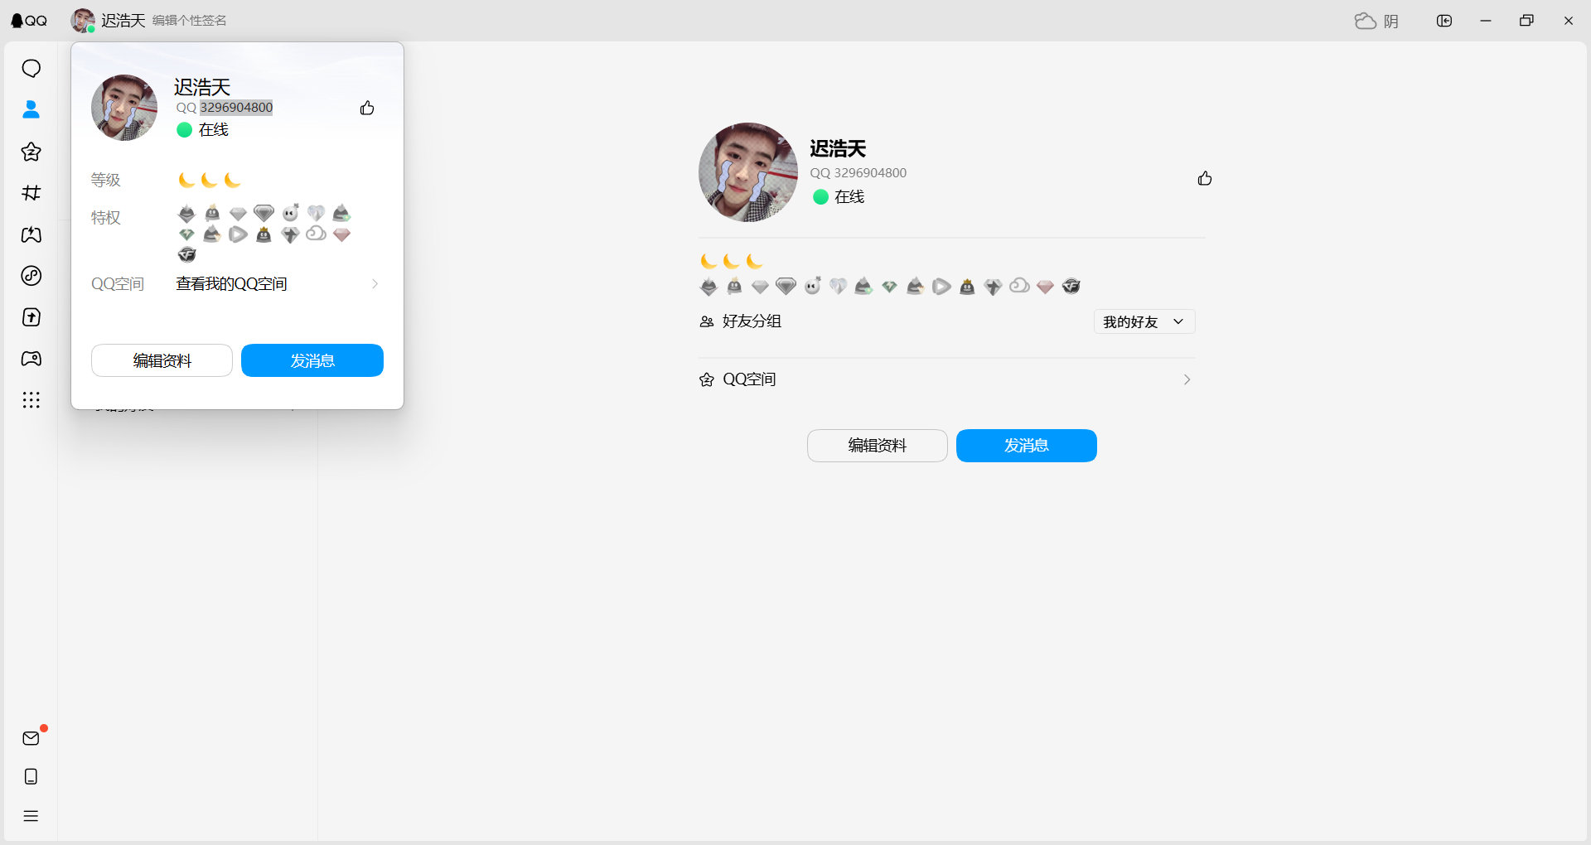
Task: Open the messages chat bubble in the sidebar
Action: click(31, 68)
